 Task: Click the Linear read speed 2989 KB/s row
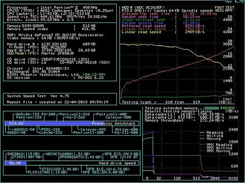tap(163, 32)
